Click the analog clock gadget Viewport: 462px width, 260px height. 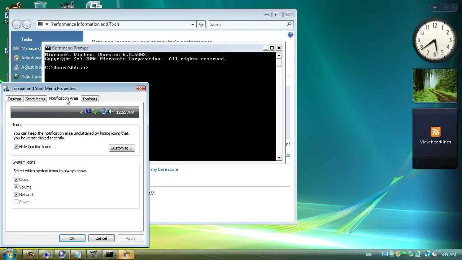click(435, 40)
